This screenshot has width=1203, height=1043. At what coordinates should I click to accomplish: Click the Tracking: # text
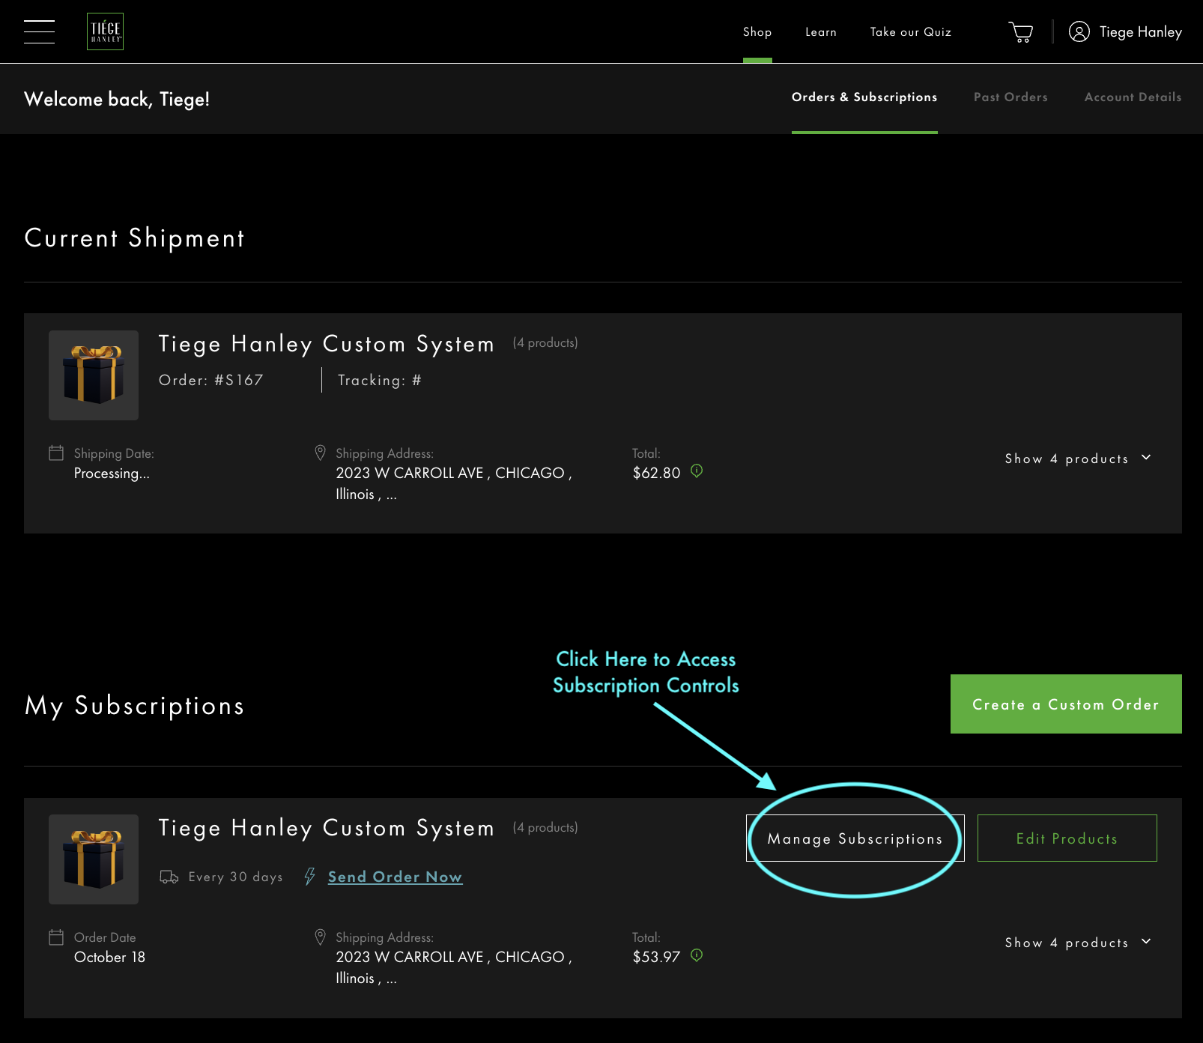pyautogui.click(x=380, y=381)
